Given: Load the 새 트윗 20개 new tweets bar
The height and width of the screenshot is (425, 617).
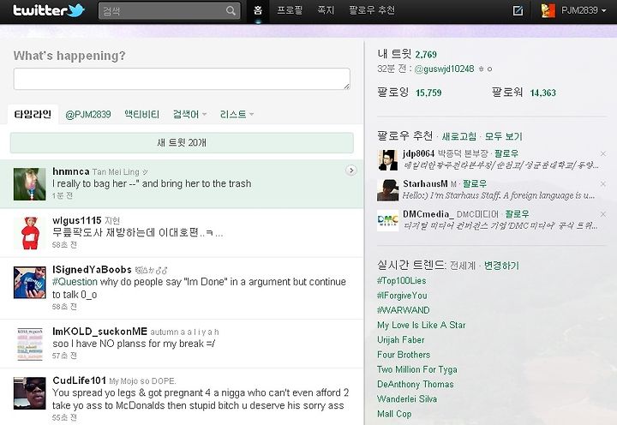Looking at the screenshot, I should pos(182,143).
